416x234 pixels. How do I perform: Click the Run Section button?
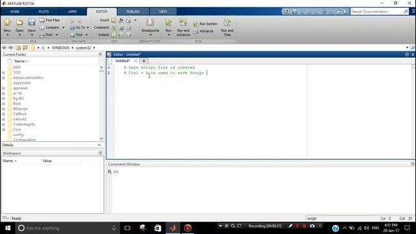coord(205,24)
